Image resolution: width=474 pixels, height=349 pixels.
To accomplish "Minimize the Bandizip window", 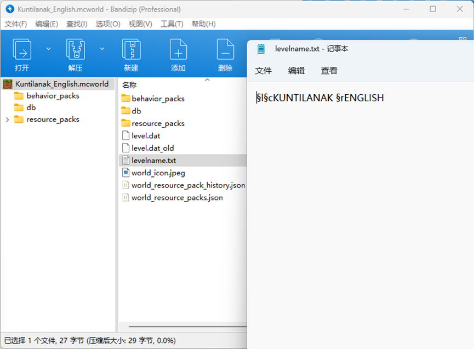I will 406,9.
